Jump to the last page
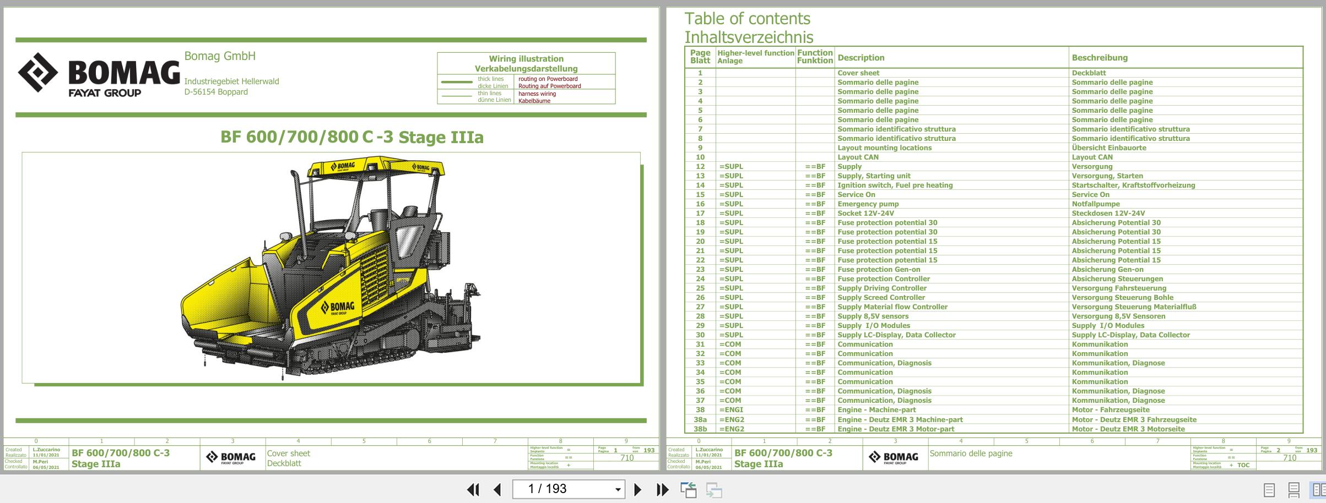This screenshot has height=503, width=1326. (x=662, y=489)
